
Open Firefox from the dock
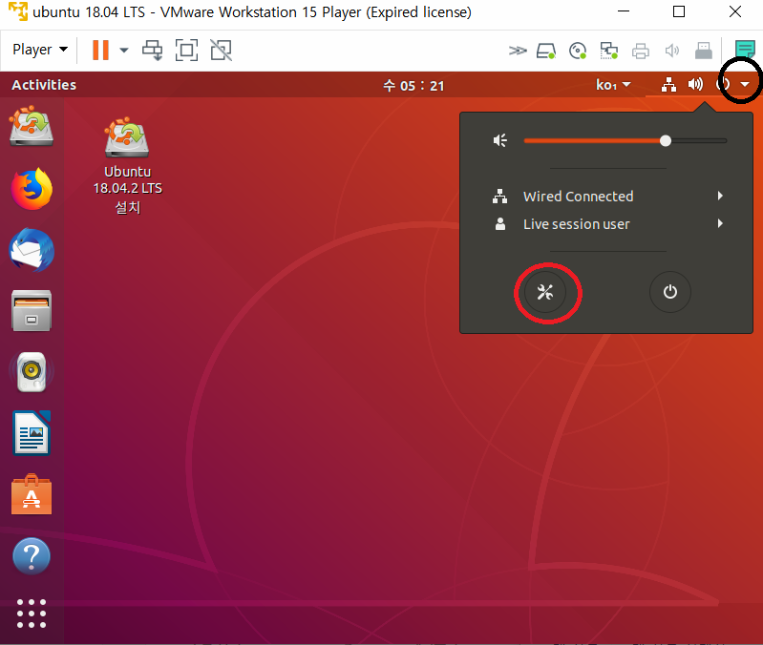pyautogui.click(x=32, y=189)
